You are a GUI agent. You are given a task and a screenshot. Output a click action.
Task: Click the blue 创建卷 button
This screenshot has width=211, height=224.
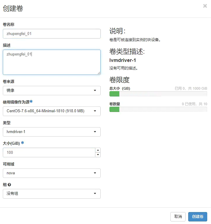(x=198, y=216)
